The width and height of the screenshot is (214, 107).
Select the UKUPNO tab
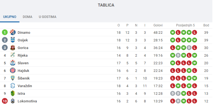coord(10,17)
